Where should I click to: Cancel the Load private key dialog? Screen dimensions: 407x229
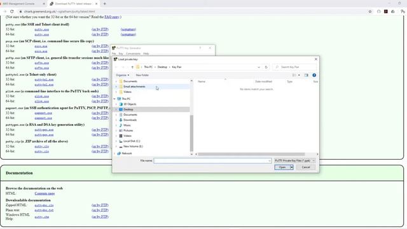306,167
